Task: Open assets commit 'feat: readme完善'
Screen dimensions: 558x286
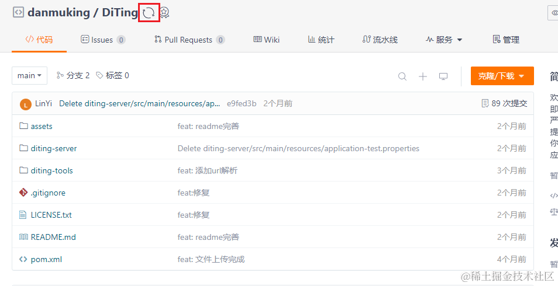Action: (x=208, y=127)
